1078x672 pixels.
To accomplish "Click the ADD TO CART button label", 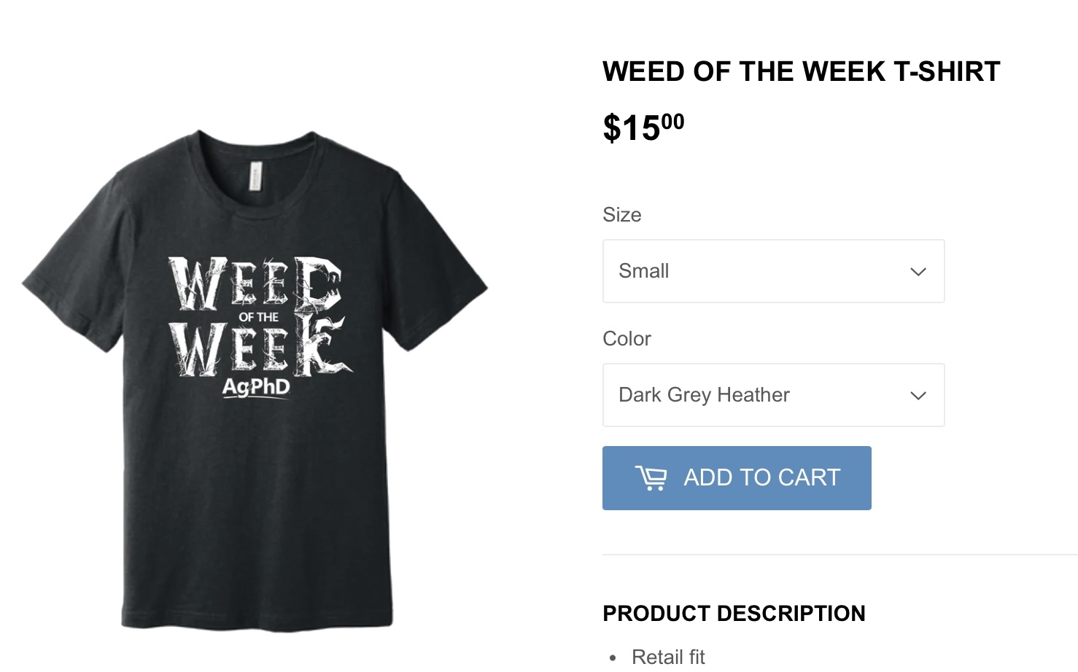I will click(x=761, y=478).
